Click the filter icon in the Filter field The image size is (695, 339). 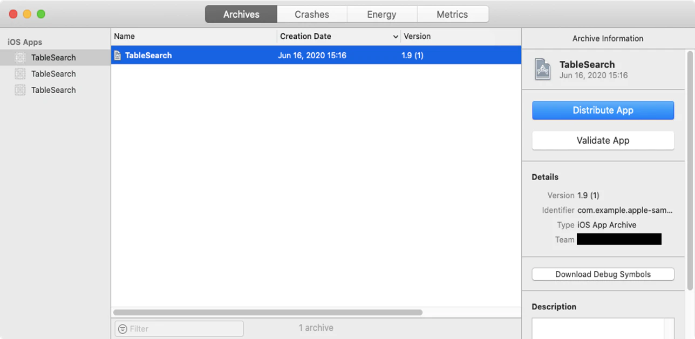coord(122,329)
